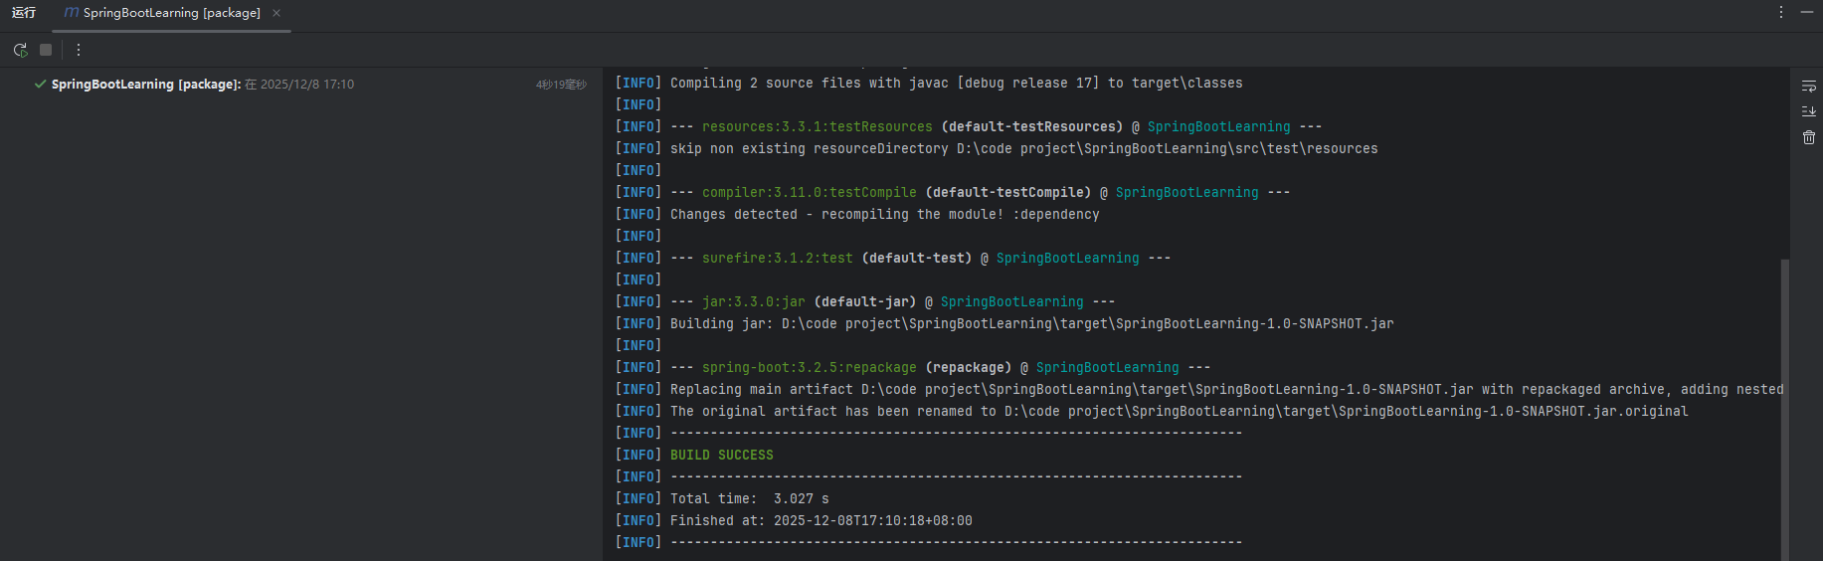The width and height of the screenshot is (1823, 561).
Task: Open Run tool window options menu
Action: click(x=1781, y=12)
